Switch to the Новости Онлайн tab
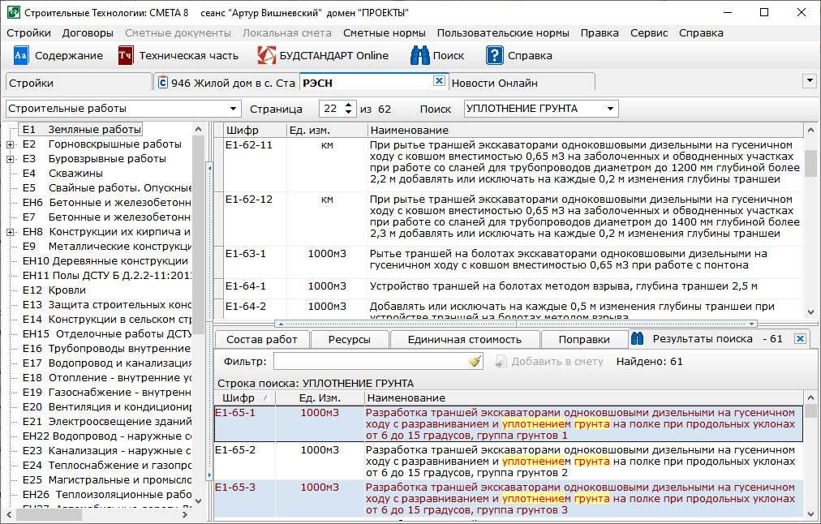This screenshot has width=821, height=524. click(x=522, y=83)
